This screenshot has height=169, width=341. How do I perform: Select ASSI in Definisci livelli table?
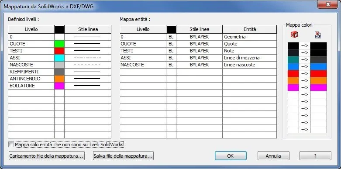click(31, 58)
